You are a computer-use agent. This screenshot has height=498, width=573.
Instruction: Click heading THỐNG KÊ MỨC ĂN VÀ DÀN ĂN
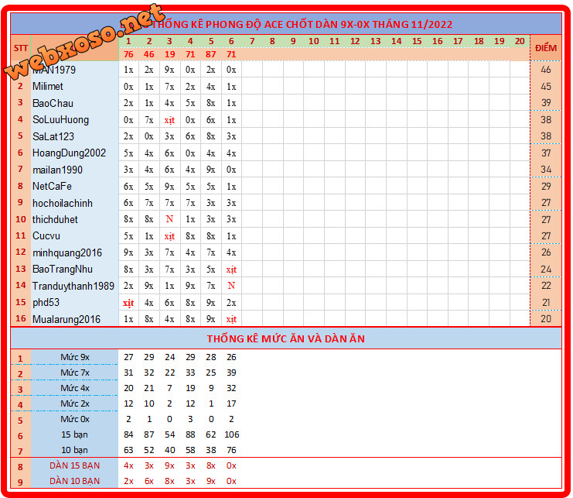(286, 338)
